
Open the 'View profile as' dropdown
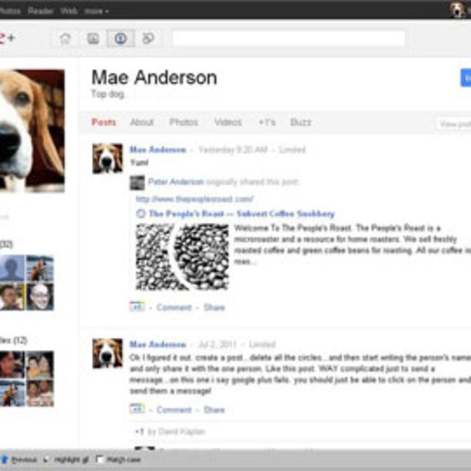(x=453, y=124)
